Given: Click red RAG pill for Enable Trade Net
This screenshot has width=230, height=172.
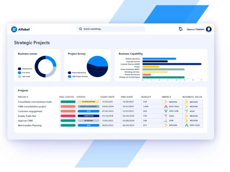Looking at the screenshot, I should (x=68, y=116).
